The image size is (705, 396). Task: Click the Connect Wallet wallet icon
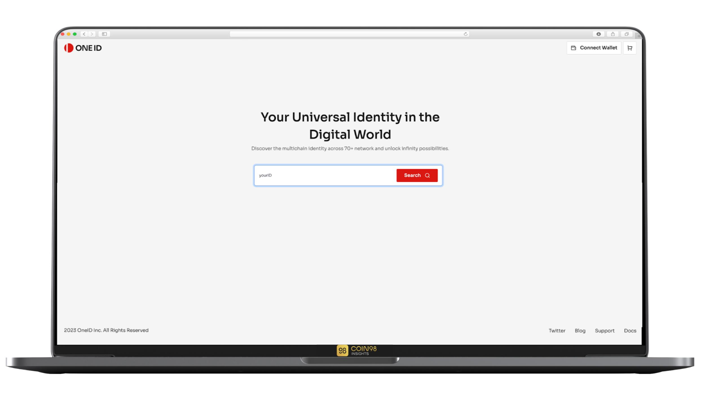[x=573, y=47]
